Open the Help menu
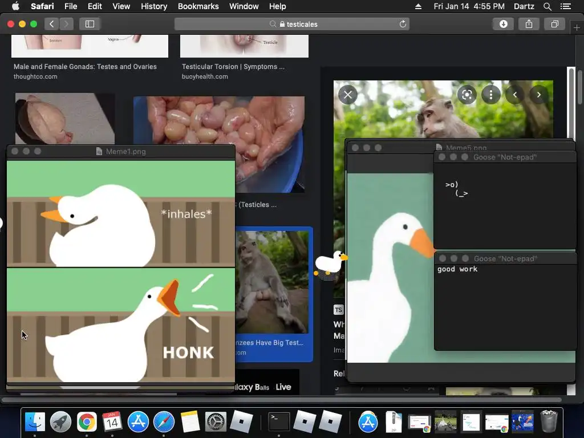Screen dimensions: 584x438 278,6
